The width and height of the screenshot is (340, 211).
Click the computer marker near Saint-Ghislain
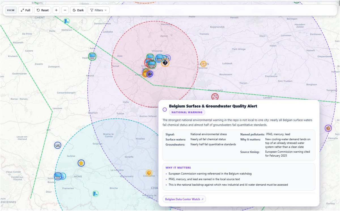tap(58, 176)
